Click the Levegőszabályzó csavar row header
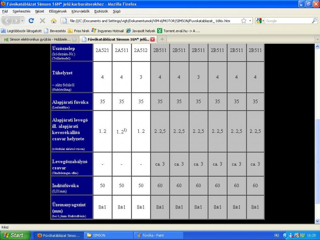The image size is (320, 240). tap(72, 164)
